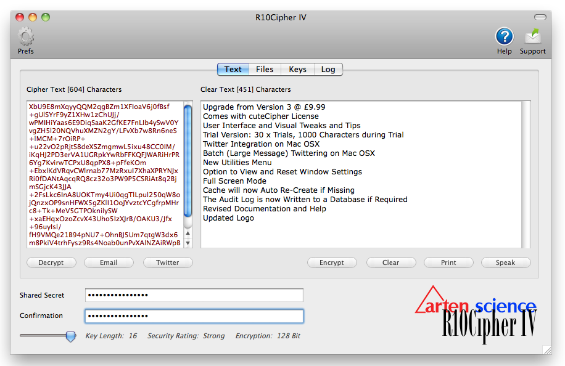
Task: Click inside the Cipher Text area
Action: pyautogui.click(x=105, y=174)
